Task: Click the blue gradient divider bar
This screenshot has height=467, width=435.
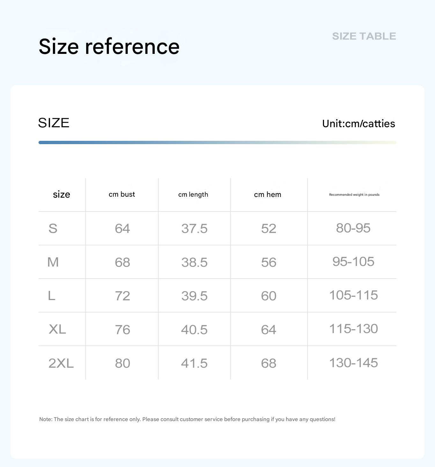Action: tap(217, 142)
